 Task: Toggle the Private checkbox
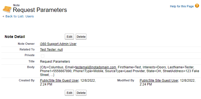point(43,56)
